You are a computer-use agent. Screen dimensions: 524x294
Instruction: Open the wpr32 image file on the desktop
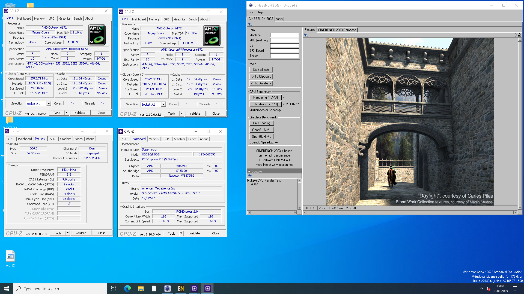click(x=10, y=259)
